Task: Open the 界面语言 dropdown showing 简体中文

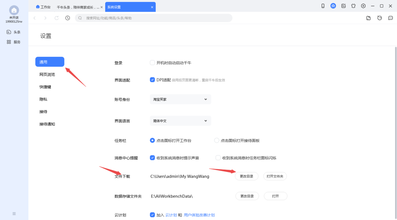Action: pos(180,121)
